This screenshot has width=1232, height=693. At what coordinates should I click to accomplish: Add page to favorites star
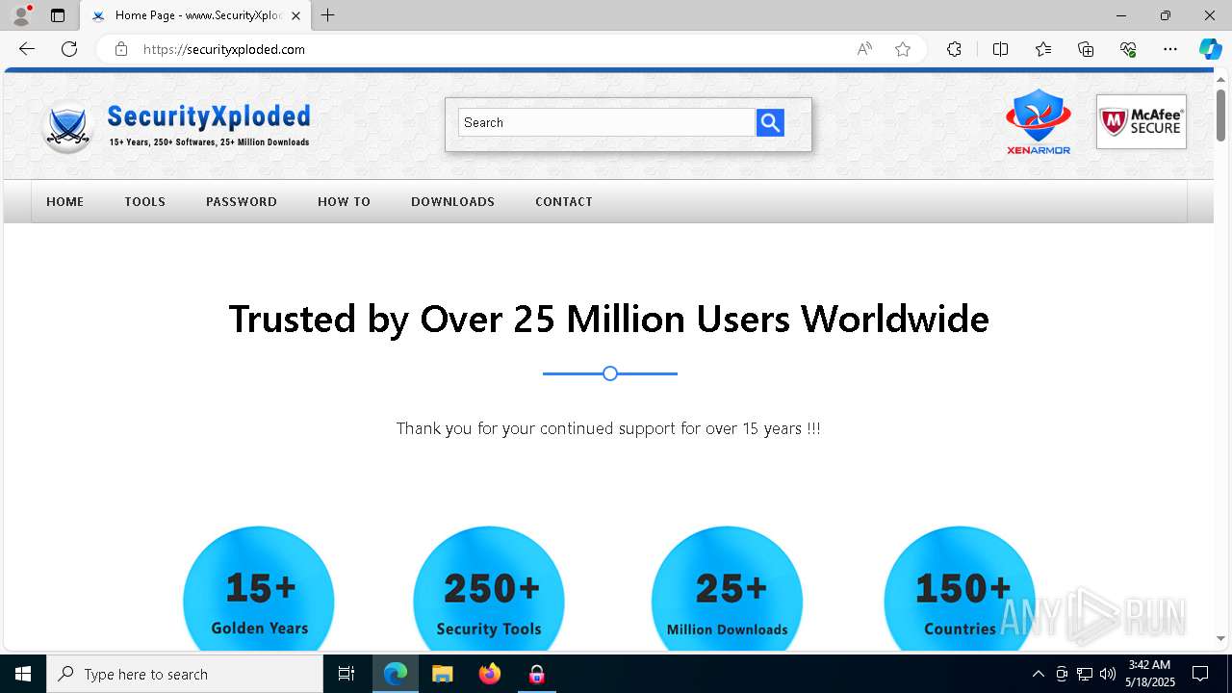903,49
